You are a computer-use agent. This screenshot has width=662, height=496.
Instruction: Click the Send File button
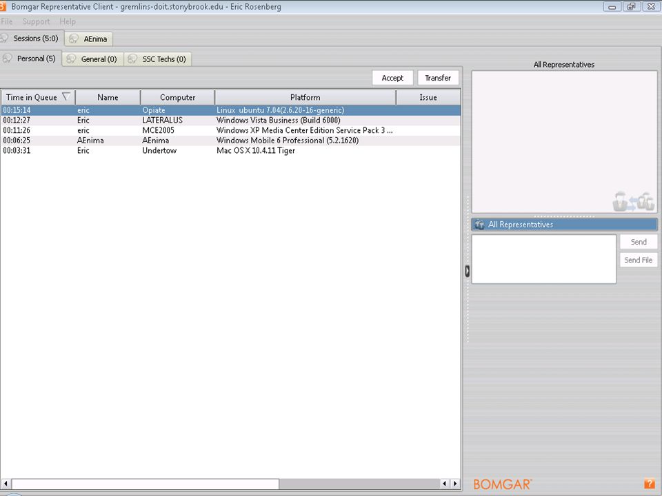639,260
